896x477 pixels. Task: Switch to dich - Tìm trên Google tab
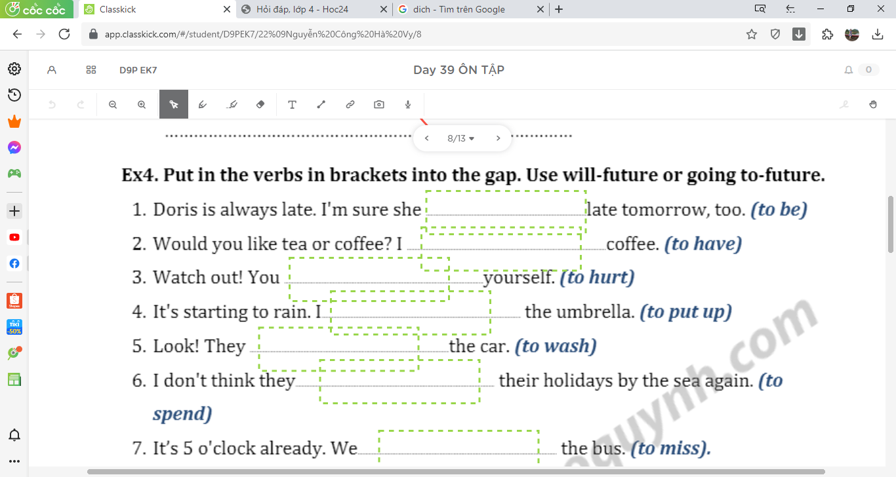471,9
